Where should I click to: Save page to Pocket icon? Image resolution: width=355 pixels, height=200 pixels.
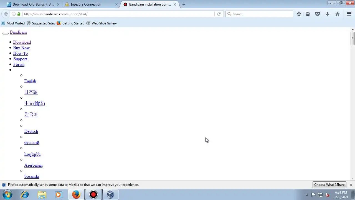point(318,14)
